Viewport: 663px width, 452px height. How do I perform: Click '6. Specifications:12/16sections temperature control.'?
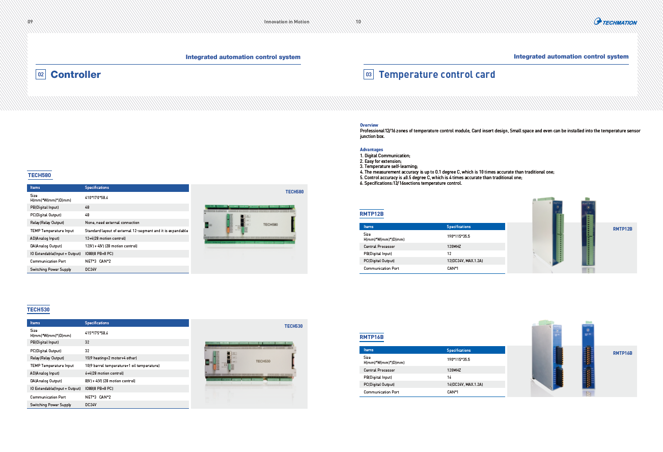pyautogui.click(x=411, y=183)
